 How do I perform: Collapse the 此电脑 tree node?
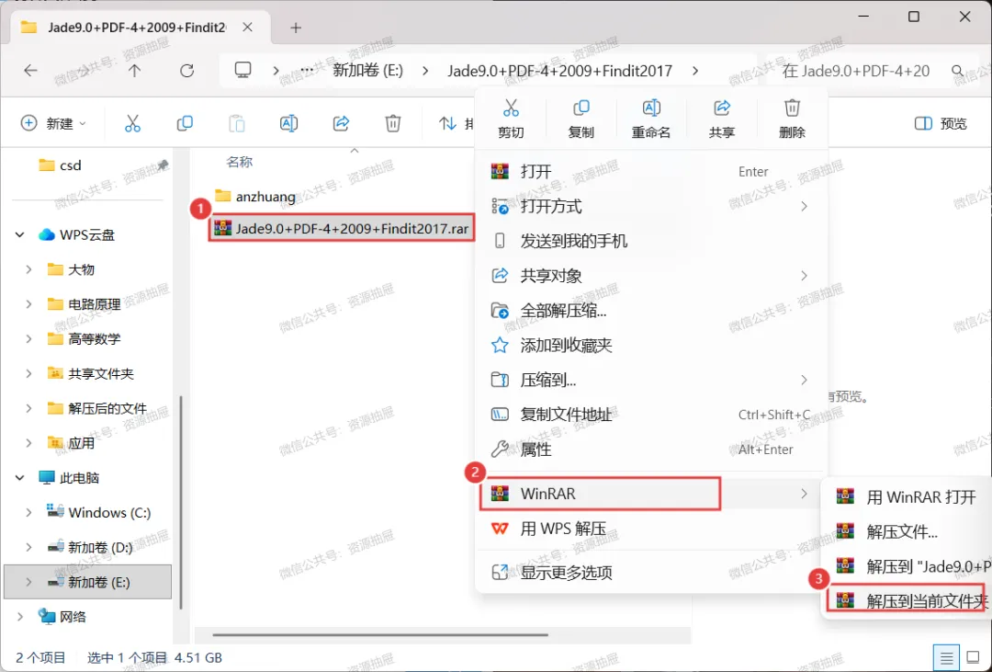pyautogui.click(x=19, y=477)
